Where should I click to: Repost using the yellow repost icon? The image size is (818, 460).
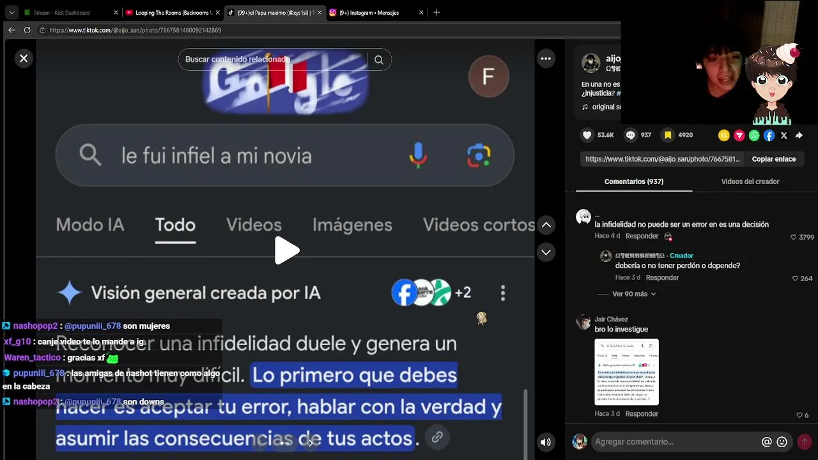pos(724,135)
